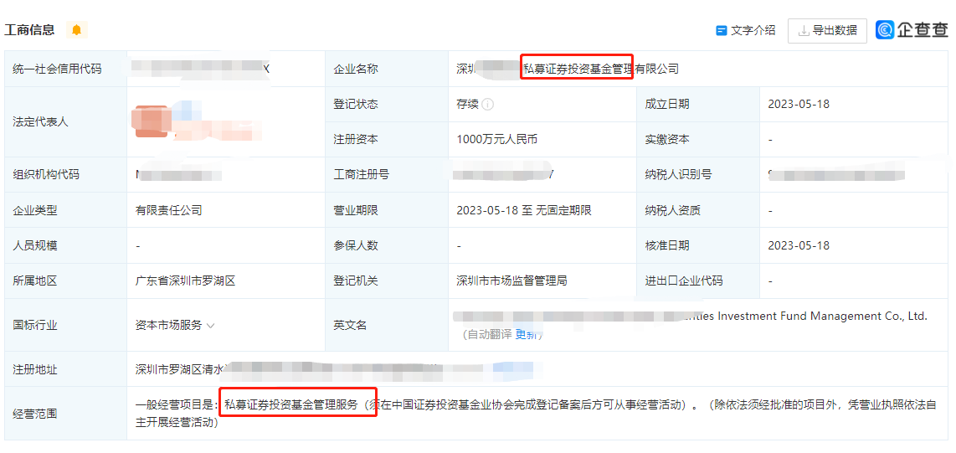The height and width of the screenshot is (453, 956).
Task: Expand the 资本市场服务 industry dropdown
Action: click(x=210, y=325)
